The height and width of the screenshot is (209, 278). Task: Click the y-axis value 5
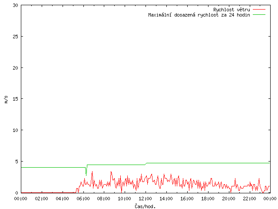(x=17, y=162)
